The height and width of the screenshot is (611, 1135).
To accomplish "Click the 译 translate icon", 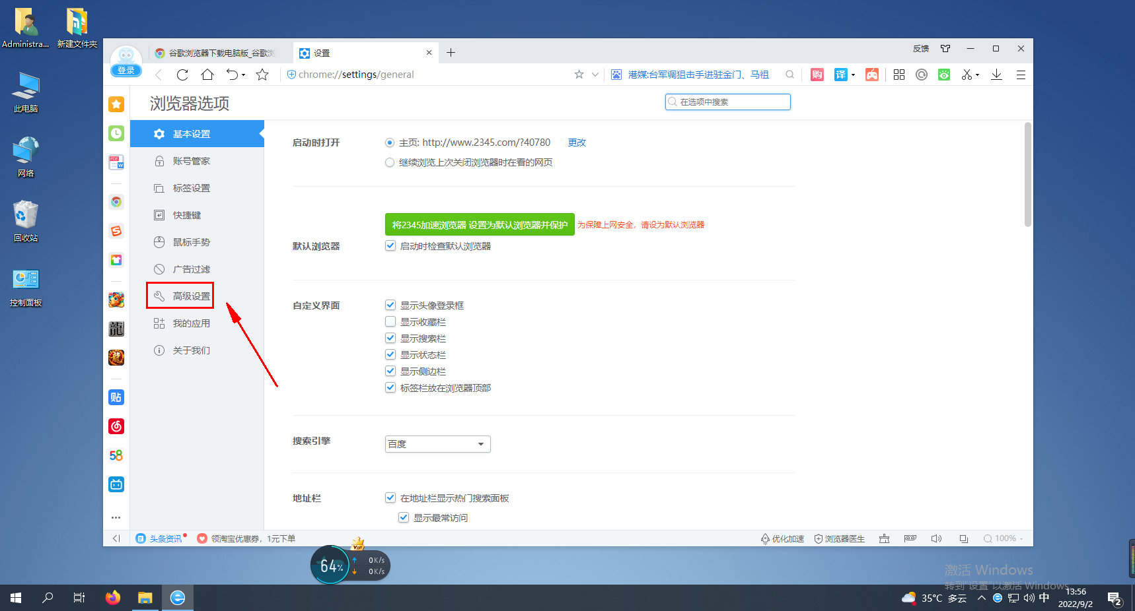I will (x=840, y=75).
